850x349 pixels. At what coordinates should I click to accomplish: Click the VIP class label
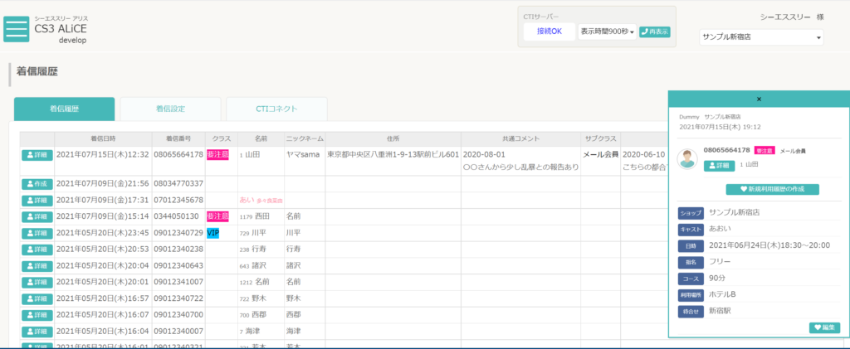click(x=213, y=233)
